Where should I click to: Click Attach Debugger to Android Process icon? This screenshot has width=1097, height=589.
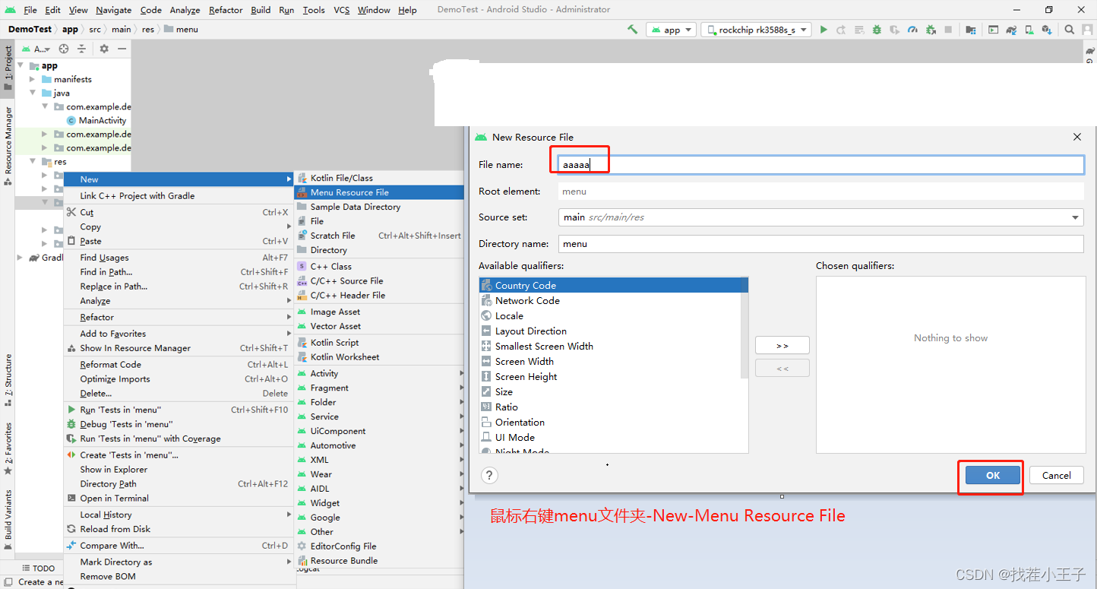coord(930,30)
